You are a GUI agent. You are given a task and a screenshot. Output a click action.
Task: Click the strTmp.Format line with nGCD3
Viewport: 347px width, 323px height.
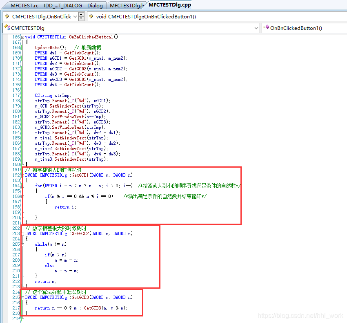click(x=73, y=122)
